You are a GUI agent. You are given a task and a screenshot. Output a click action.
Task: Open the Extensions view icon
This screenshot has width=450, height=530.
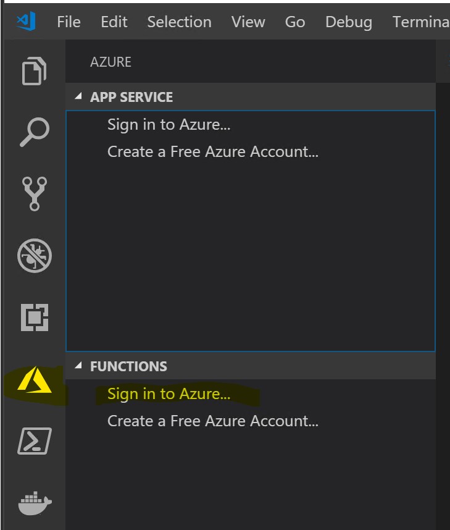tap(35, 318)
